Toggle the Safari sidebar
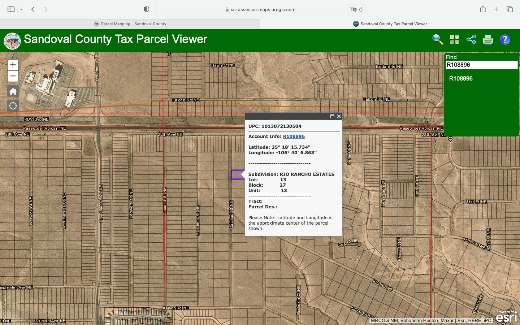Image resolution: width=520 pixels, height=325 pixels. [11, 9]
